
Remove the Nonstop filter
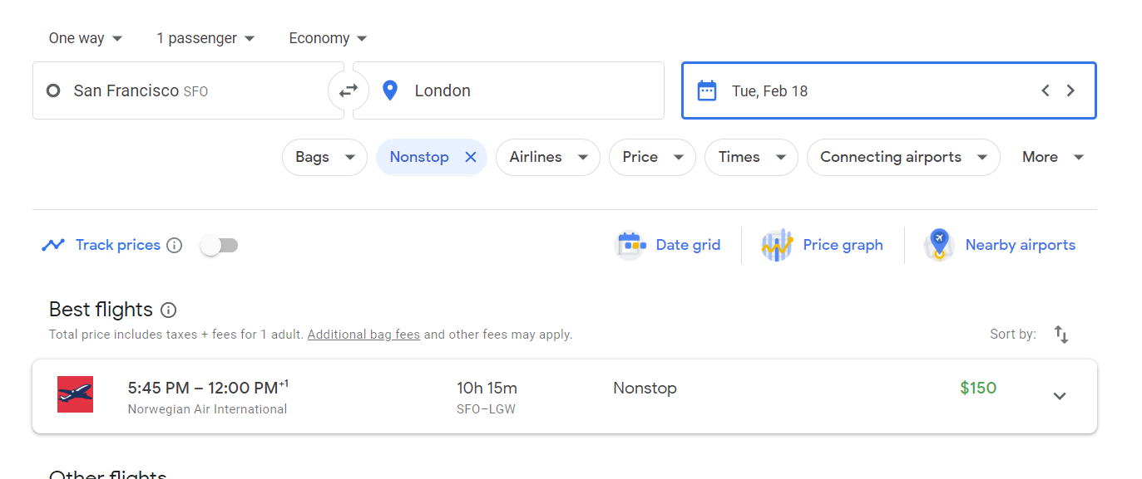pos(471,157)
